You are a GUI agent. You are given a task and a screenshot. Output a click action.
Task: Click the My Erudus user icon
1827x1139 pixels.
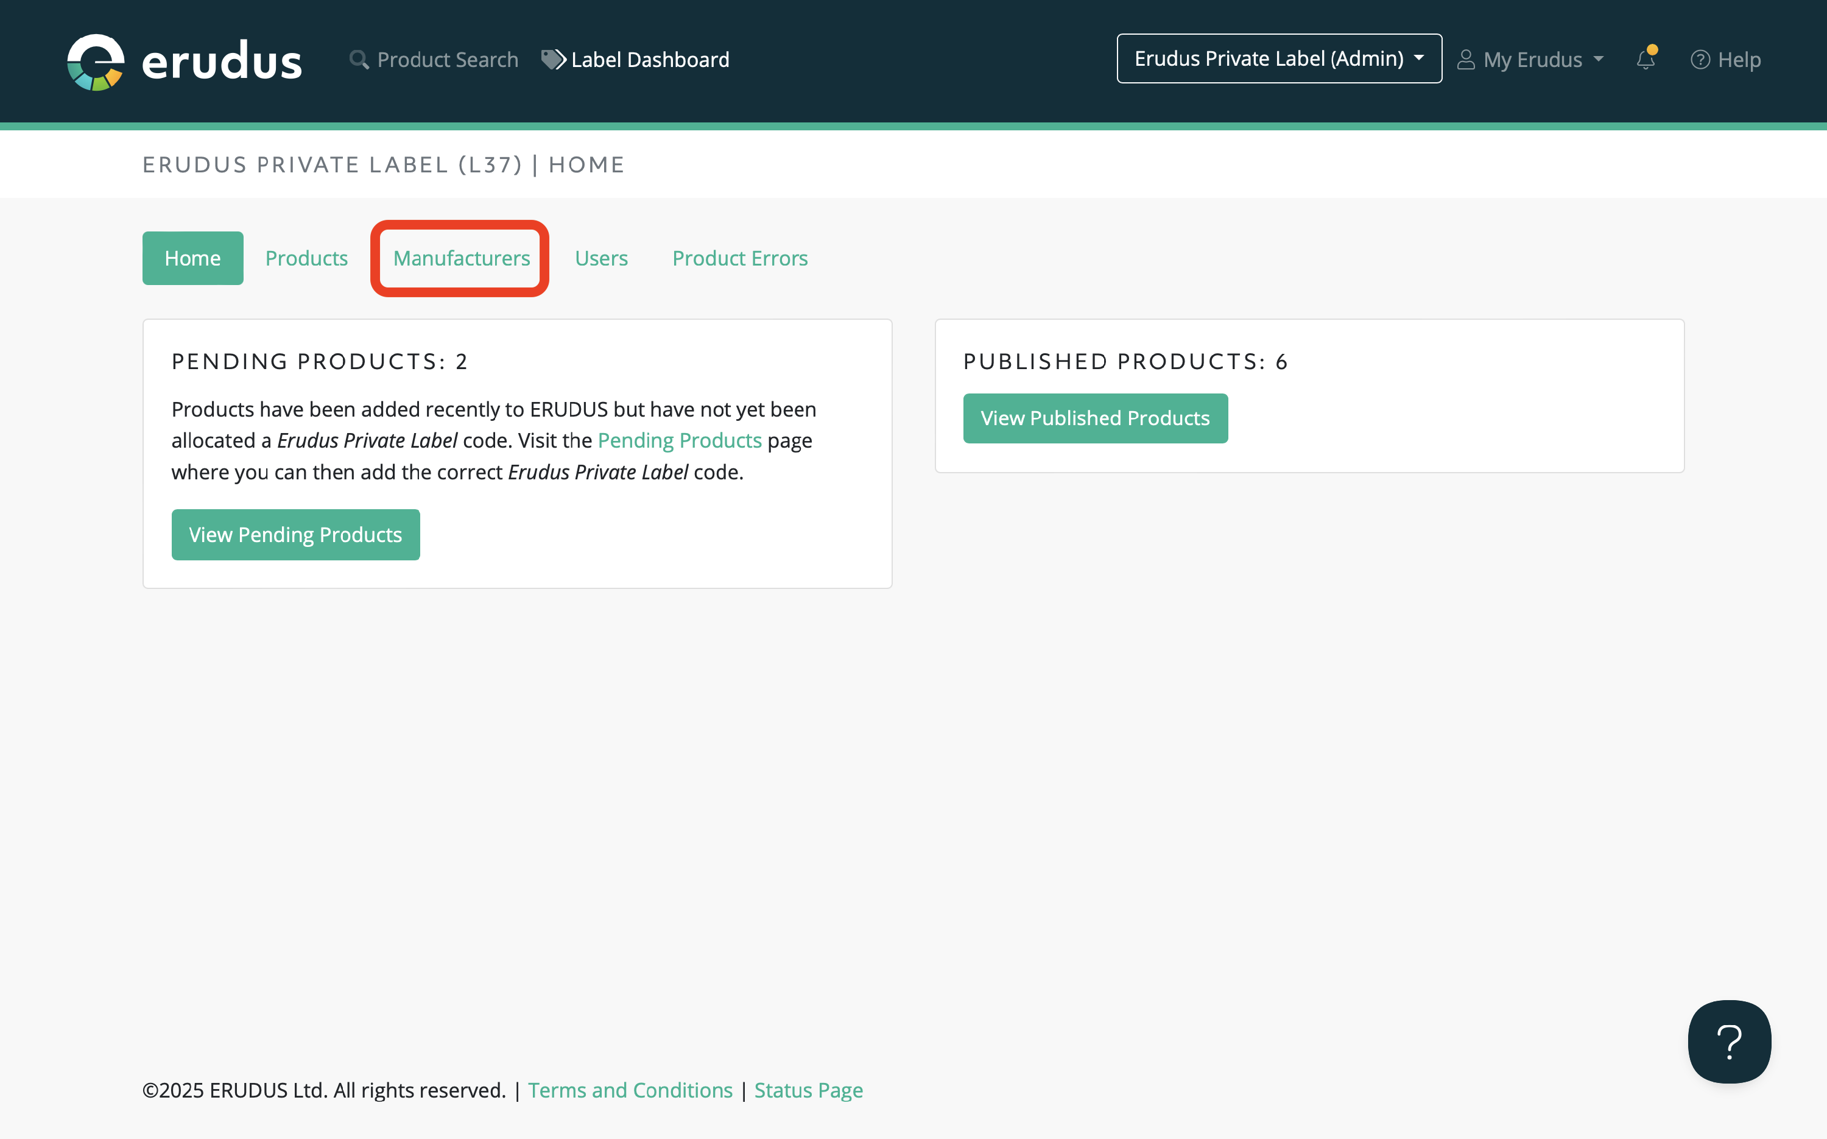point(1465,60)
